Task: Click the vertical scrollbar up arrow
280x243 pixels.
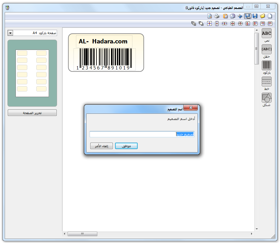Action: (x=257, y=30)
